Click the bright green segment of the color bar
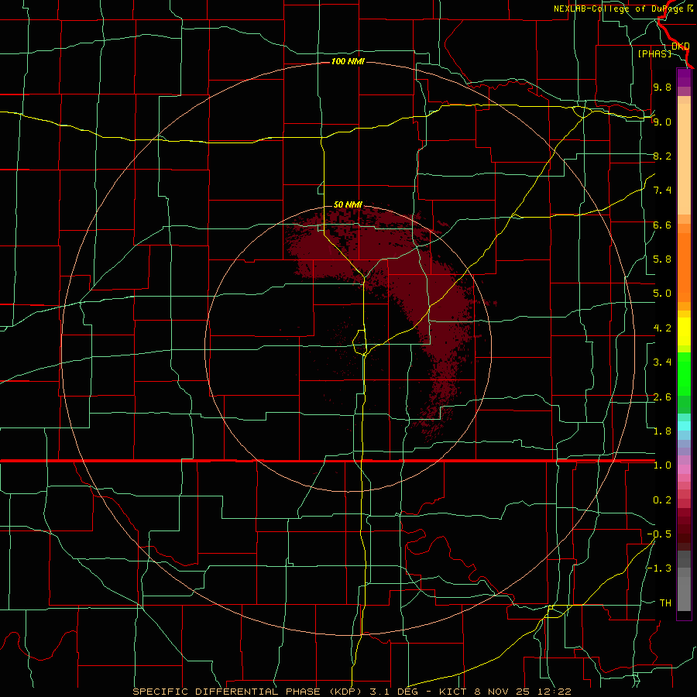This screenshot has width=697, height=697. tap(684, 374)
